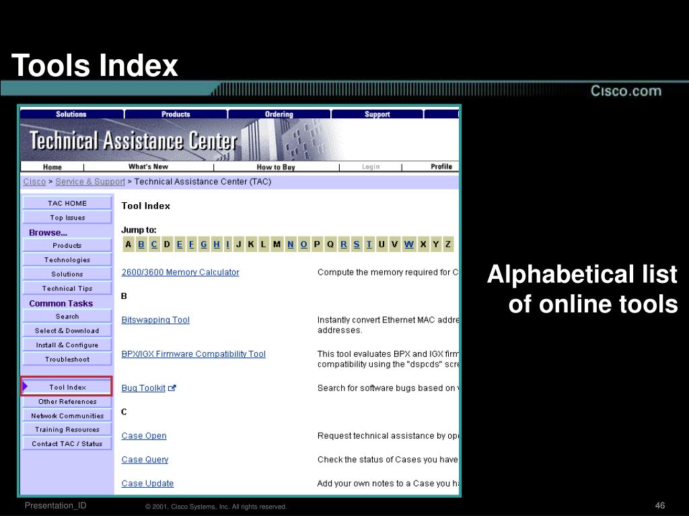Image resolution: width=689 pixels, height=516 pixels.
Task: Open Training Resources in sidebar
Action: pyautogui.click(x=67, y=429)
